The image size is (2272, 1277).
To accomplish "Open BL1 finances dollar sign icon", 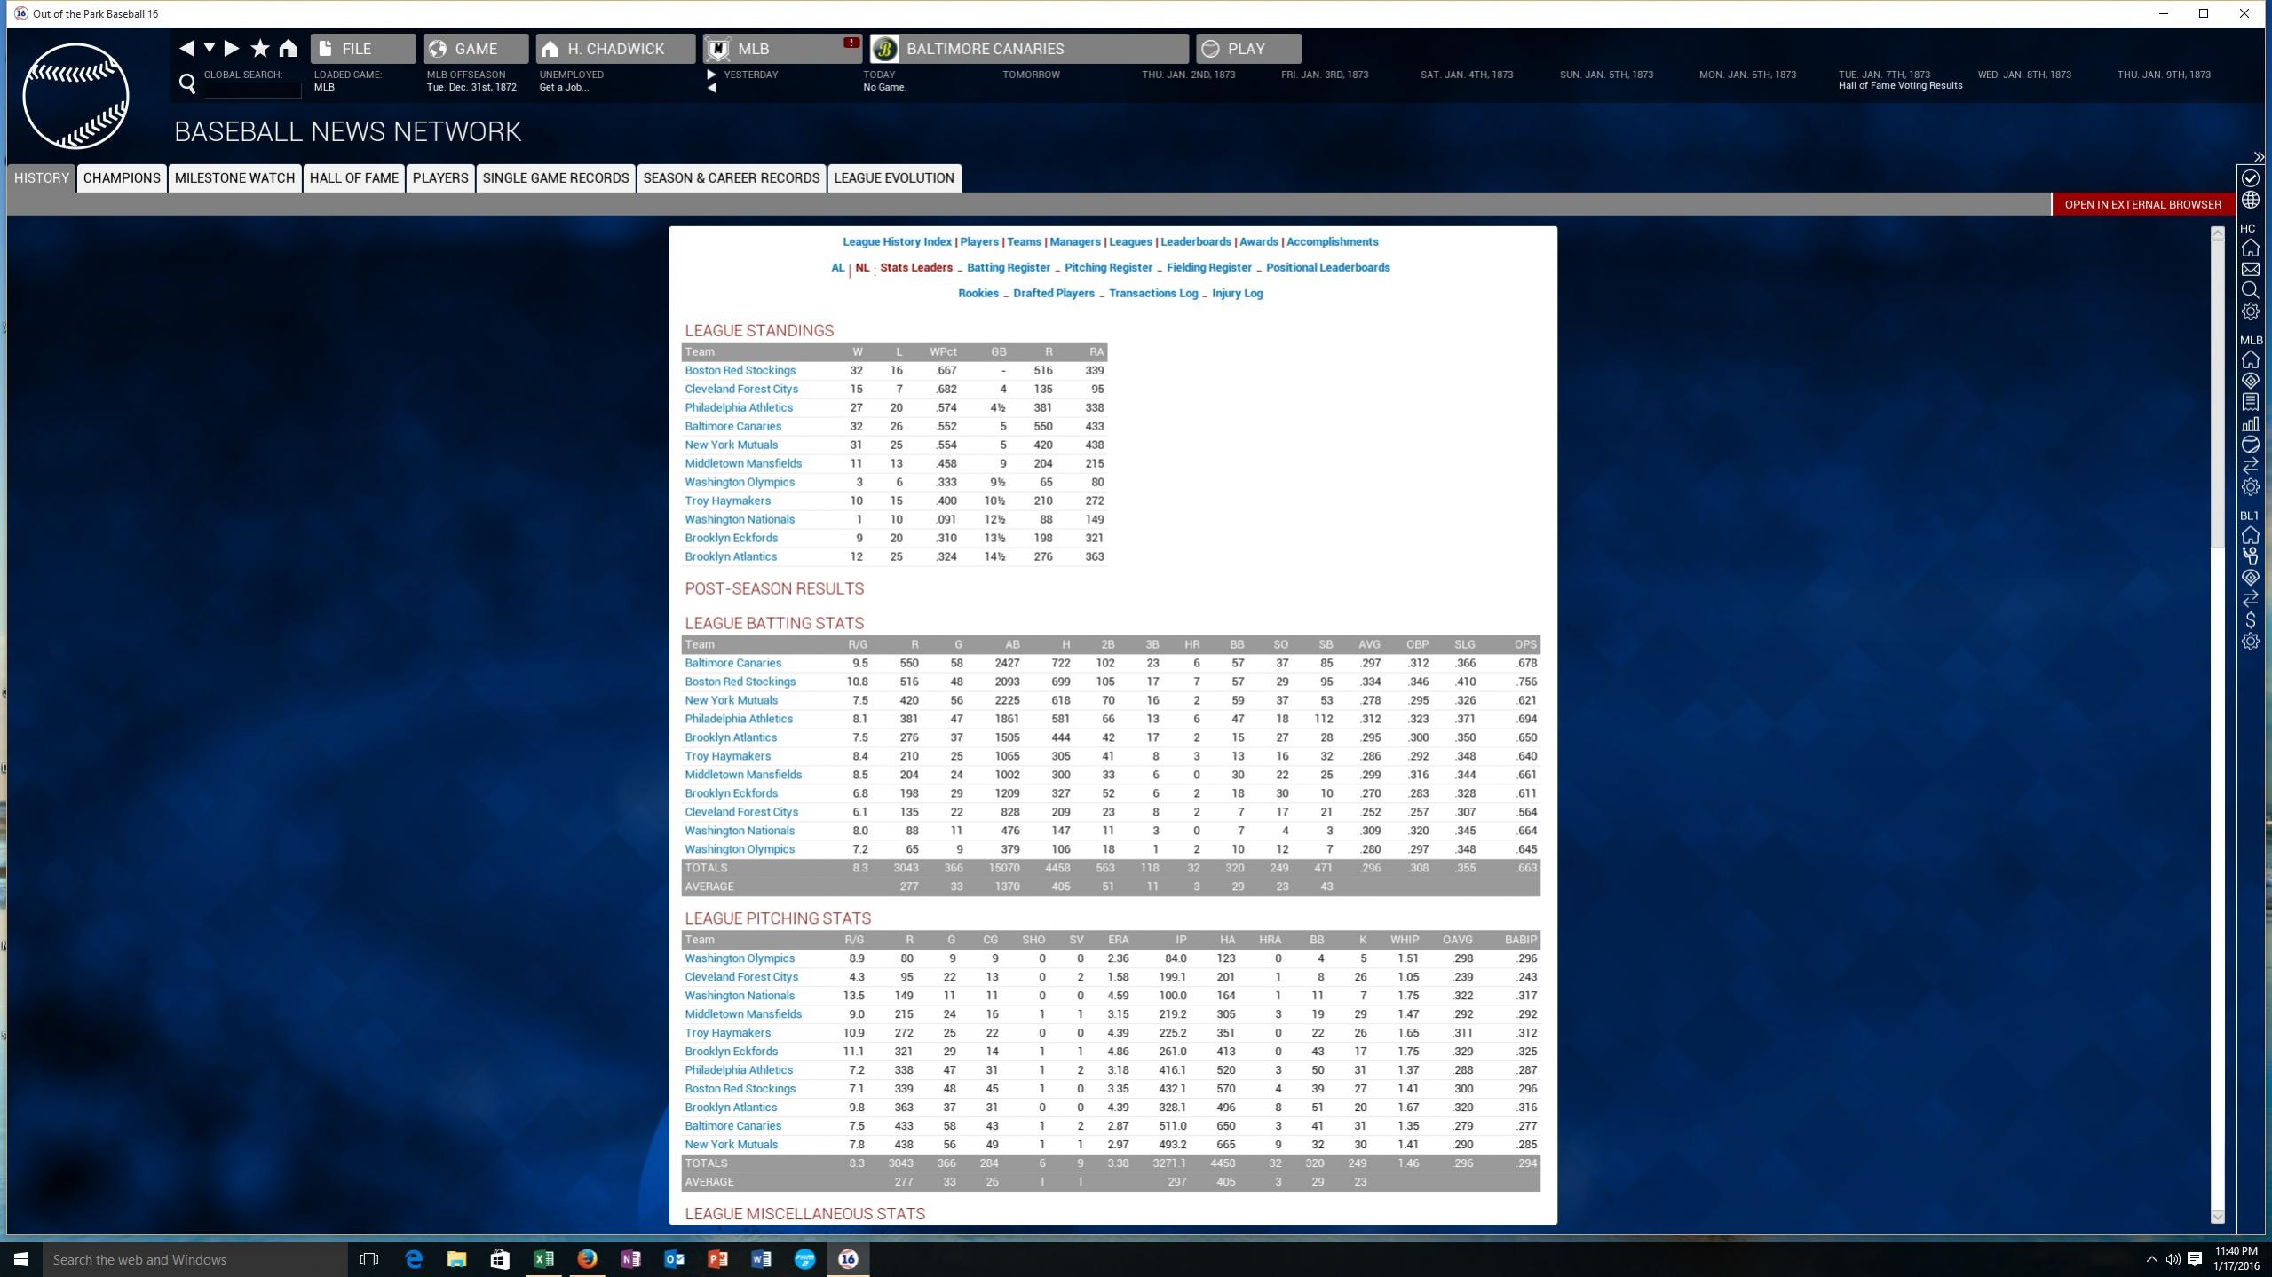I will 2250,620.
